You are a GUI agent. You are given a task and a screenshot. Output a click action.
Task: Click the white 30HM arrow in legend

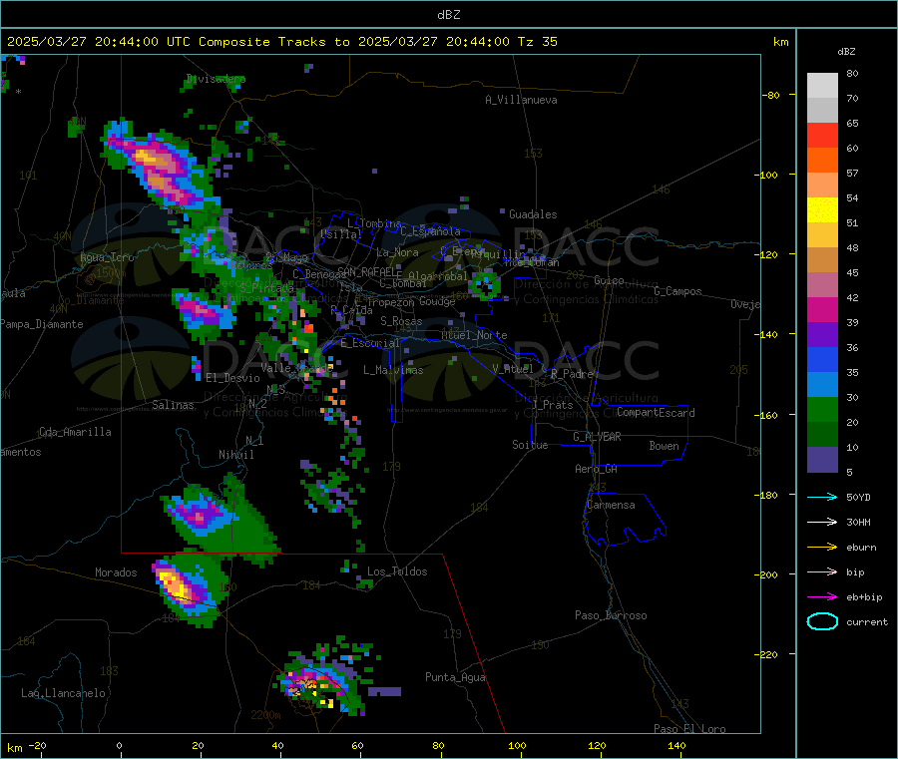822,522
